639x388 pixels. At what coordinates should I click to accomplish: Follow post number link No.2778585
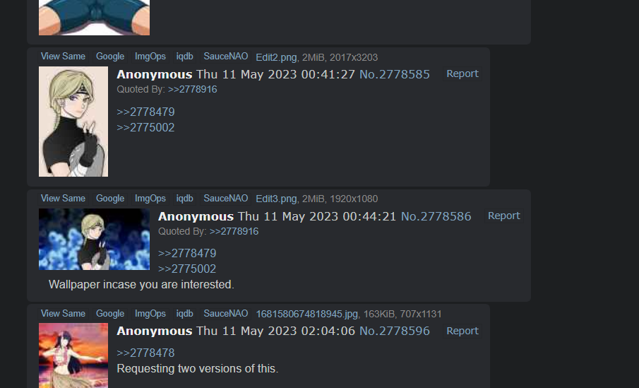[395, 74]
